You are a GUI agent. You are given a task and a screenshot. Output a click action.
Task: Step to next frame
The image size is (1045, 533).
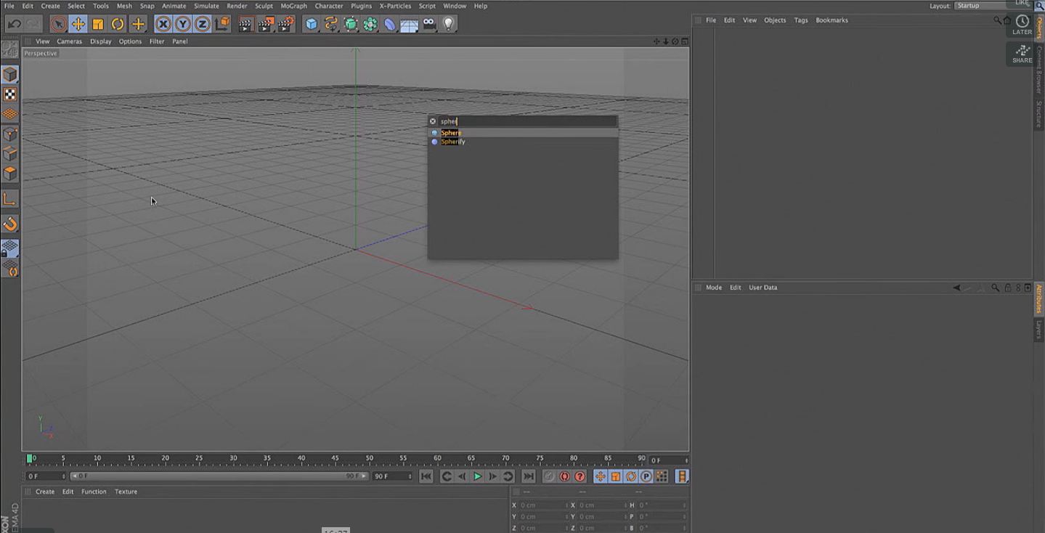point(492,476)
